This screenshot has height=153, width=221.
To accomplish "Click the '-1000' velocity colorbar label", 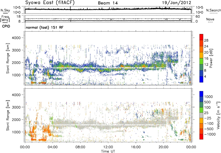I will [210, 134].
